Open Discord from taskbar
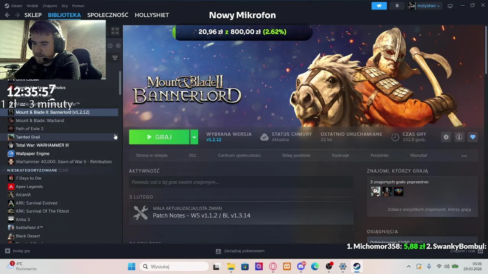Viewport: 488px width, 274px height. (301, 266)
